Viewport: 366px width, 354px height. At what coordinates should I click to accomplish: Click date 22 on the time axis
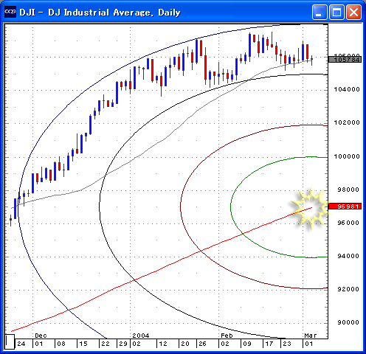[x=106, y=344]
